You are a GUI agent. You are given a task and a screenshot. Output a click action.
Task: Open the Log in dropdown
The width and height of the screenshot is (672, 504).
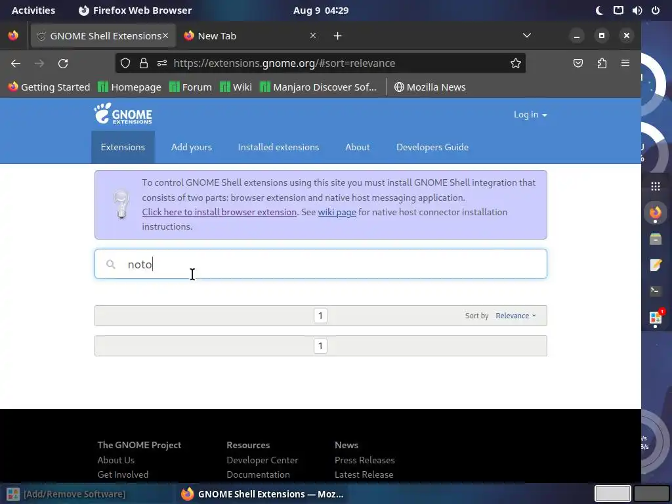(x=530, y=115)
